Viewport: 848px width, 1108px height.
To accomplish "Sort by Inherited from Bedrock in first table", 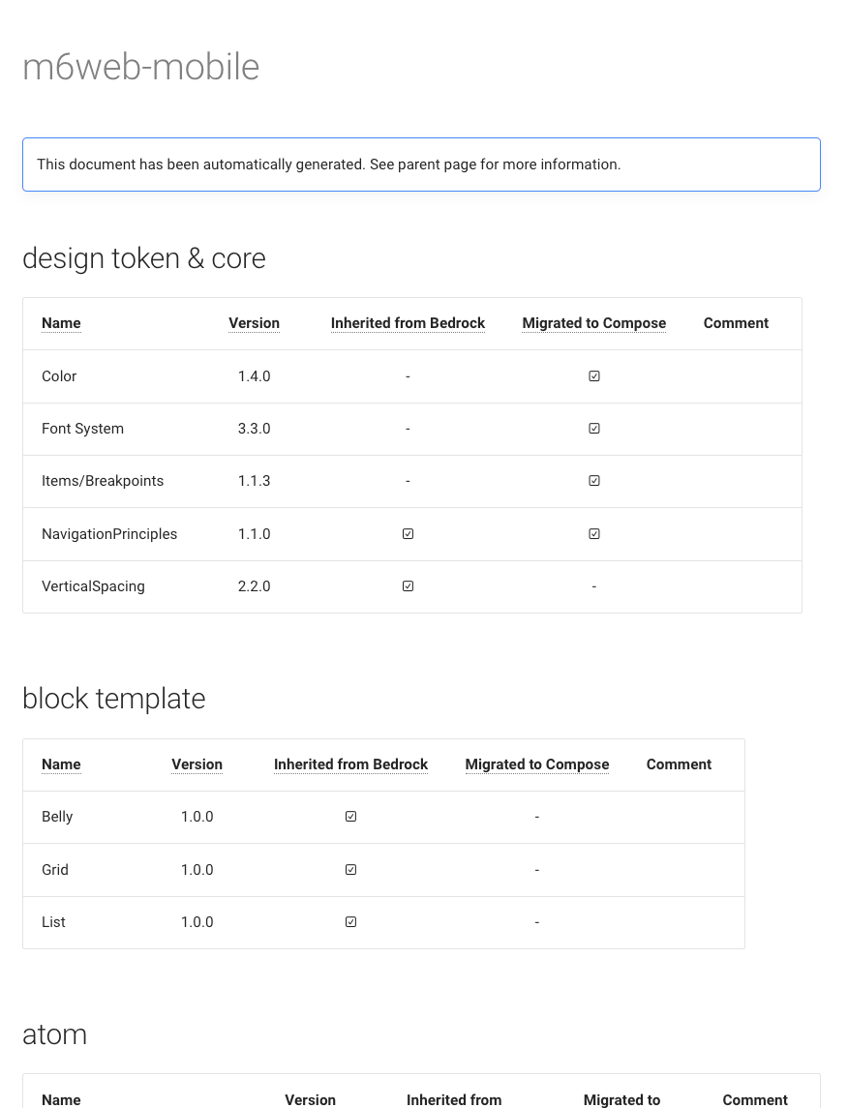I will point(408,322).
